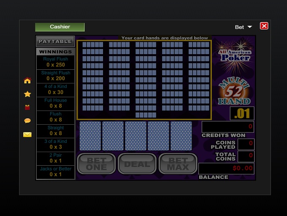The width and height of the screenshot is (287, 216).
Task: Change the .01 coin denomination
Action: pos(242,113)
